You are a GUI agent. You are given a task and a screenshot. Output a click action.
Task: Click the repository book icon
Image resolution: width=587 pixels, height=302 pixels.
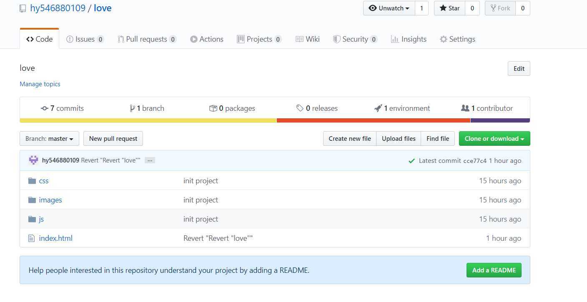[x=23, y=8]
